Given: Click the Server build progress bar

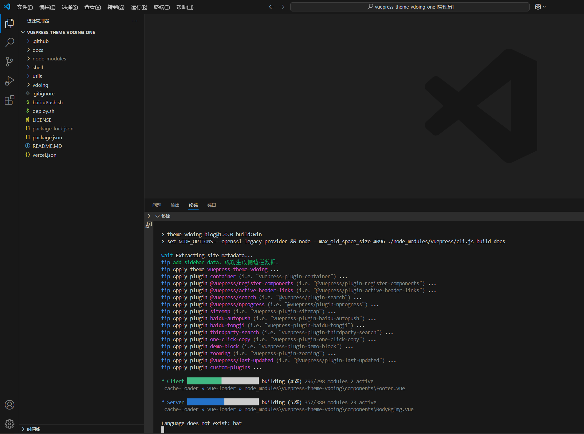Looking at the screenshot, I should pyautogui.click(x=223, y=402).
